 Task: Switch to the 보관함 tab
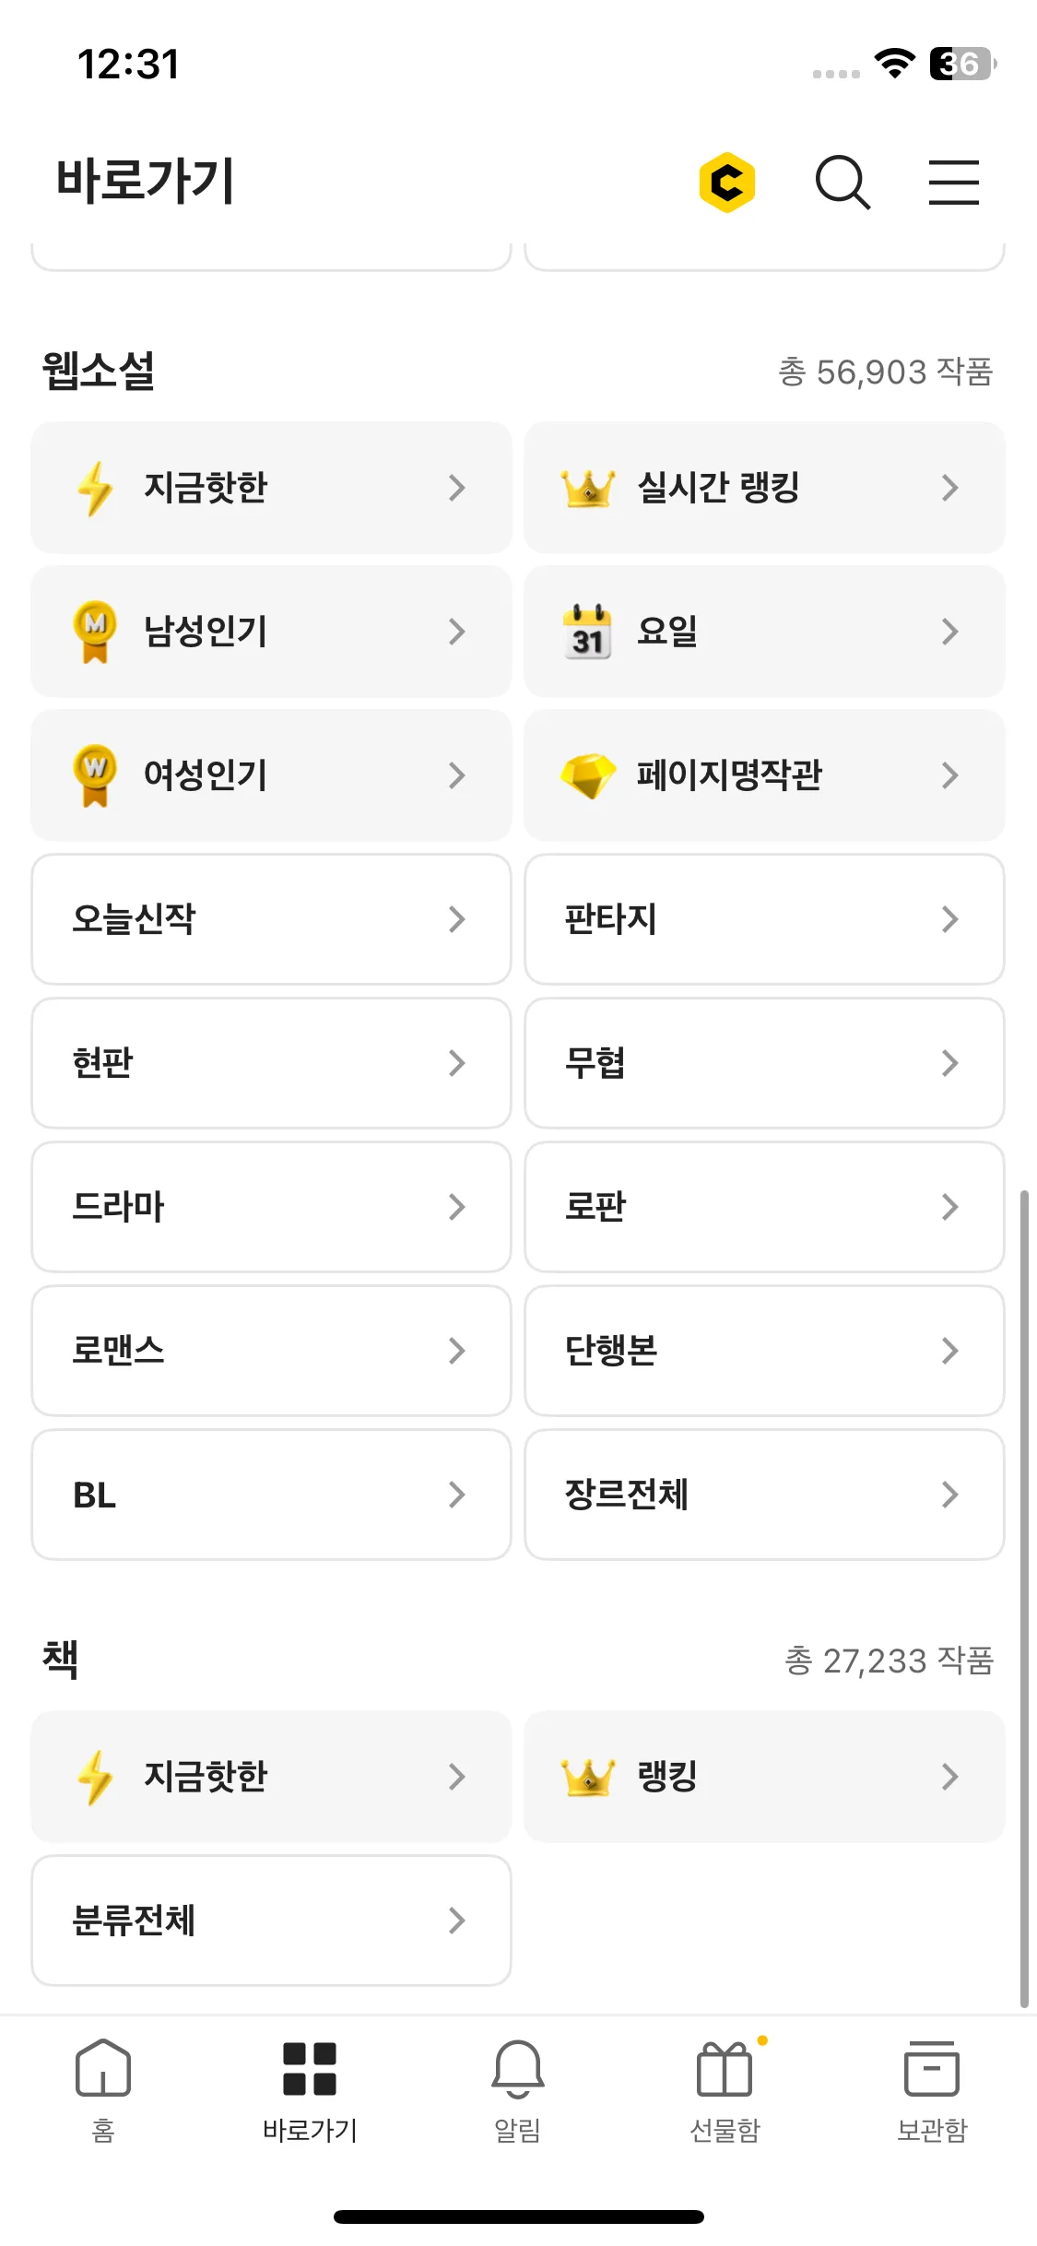pos(932,2090)
